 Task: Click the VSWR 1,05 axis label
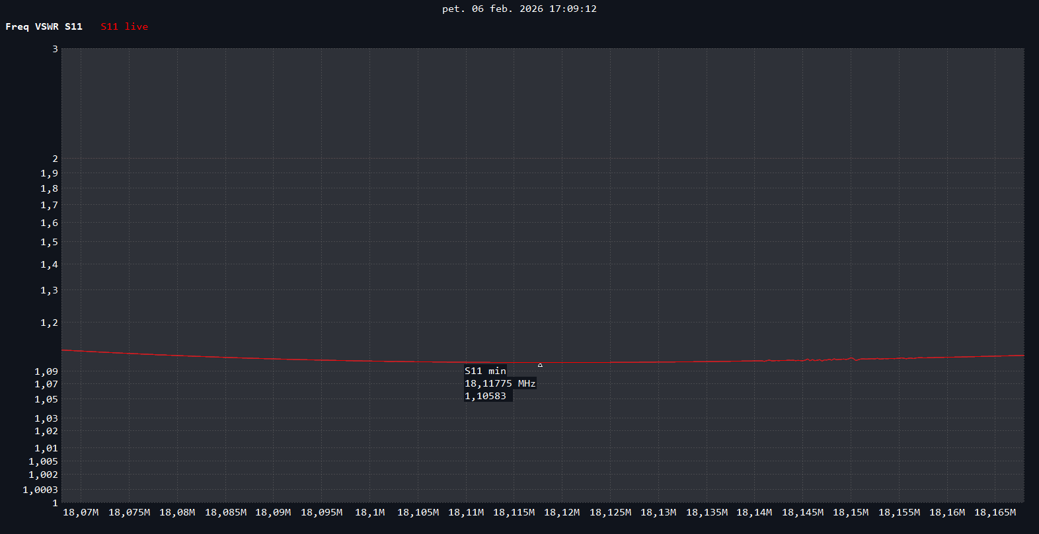[46, 399]
